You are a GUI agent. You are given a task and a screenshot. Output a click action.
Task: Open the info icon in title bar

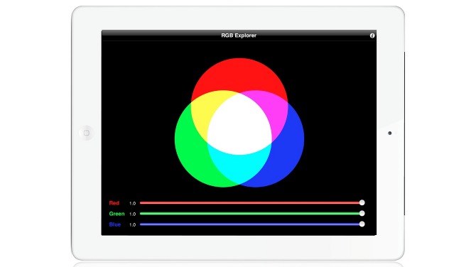click(372, 36)
